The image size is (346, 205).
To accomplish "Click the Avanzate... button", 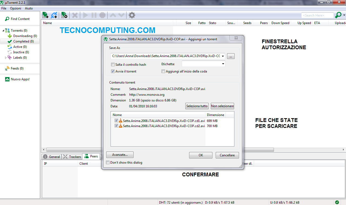I will pos(120,155).
